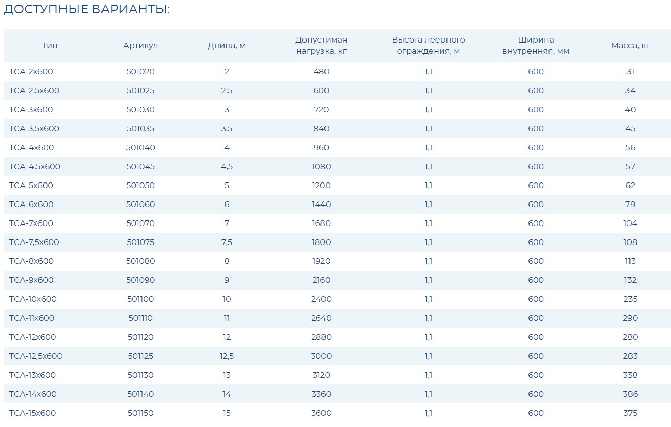This screenshot has width=671, height=427.
Task: Click the type cell "ТСА-10х600"
Action: click(33, 299)
